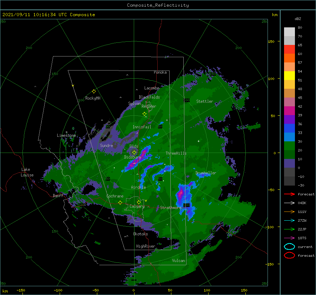Screen dimensions: 316x295
Task: Click the dBZ legend heading
Action: coord(298,19)
